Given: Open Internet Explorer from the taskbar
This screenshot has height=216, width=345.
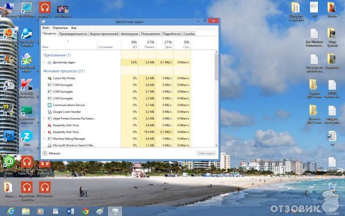Looking at the screenshot, I should pyautogui.click(x=11, y=211).
